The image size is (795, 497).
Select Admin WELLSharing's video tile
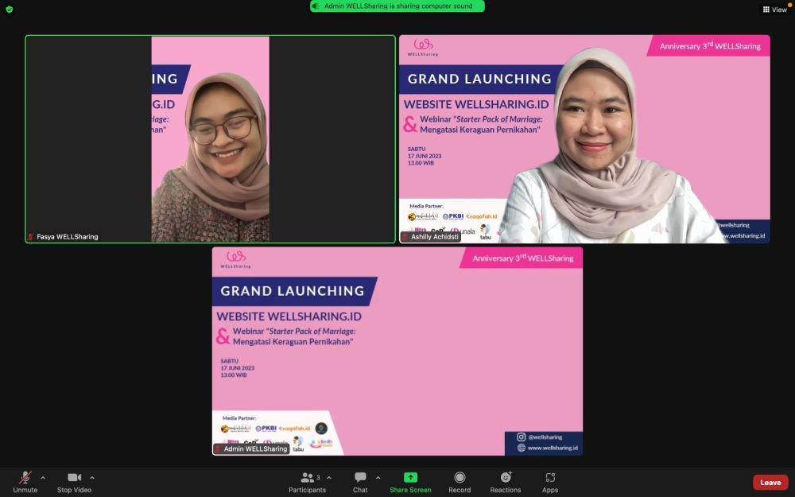tap(397, 351)
